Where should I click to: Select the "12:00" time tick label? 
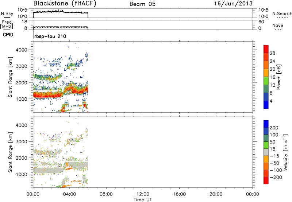click(143, 194)
